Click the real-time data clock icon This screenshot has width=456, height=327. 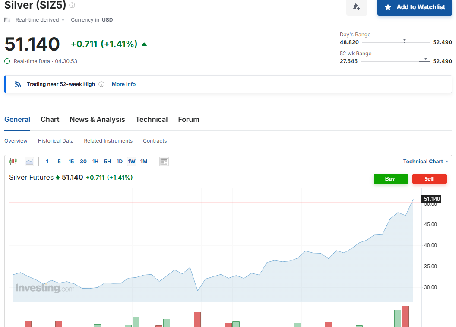pyautogui.click(x=7, y=61)
